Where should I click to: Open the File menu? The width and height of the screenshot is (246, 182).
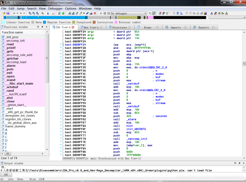coord(4,9)
